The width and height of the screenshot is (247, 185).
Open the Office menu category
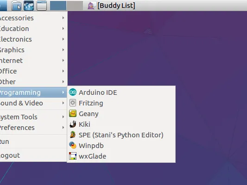pyautogui.click(x=33, y=71)
